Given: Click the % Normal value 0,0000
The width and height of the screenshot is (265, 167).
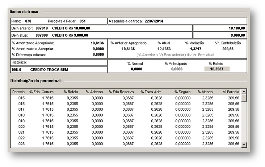Looking at the screenshot, I should coord(136,69).
